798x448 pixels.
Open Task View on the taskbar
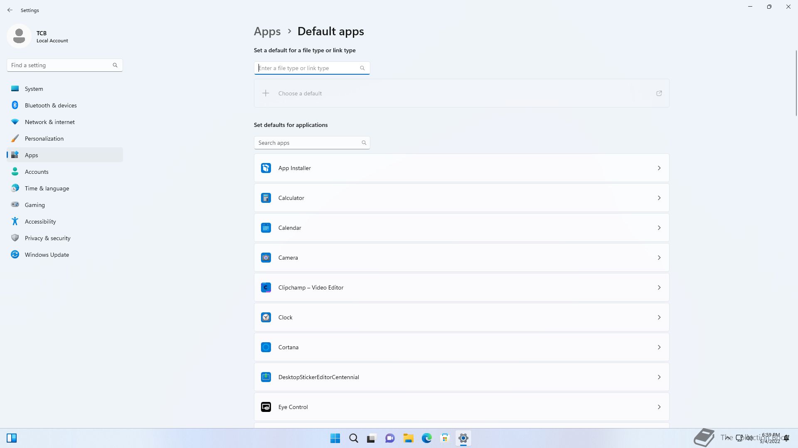click(372, 438)
